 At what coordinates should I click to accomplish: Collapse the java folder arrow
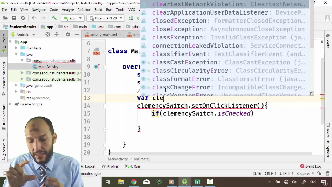[16, 54]
